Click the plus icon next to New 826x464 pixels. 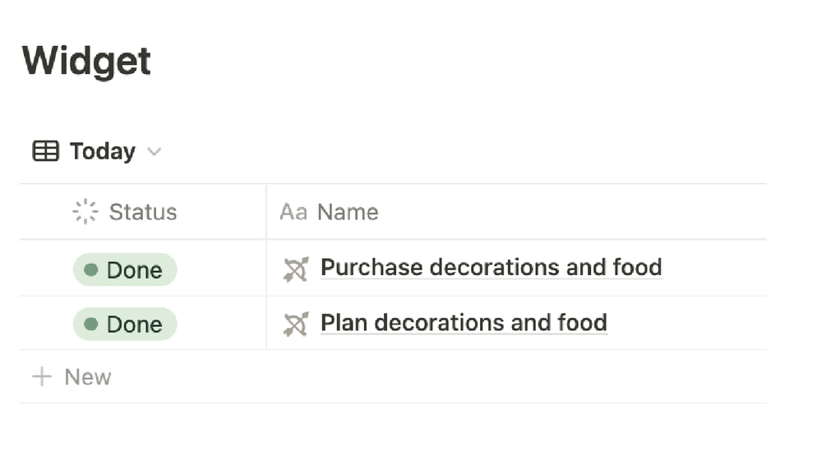click(x=41, y=377)
